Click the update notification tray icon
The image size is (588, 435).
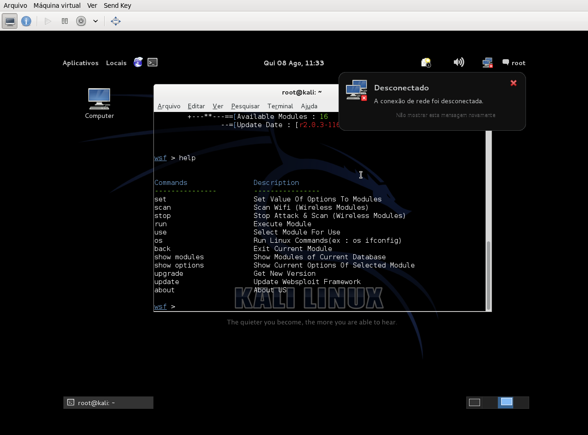[x=426, y=62]
